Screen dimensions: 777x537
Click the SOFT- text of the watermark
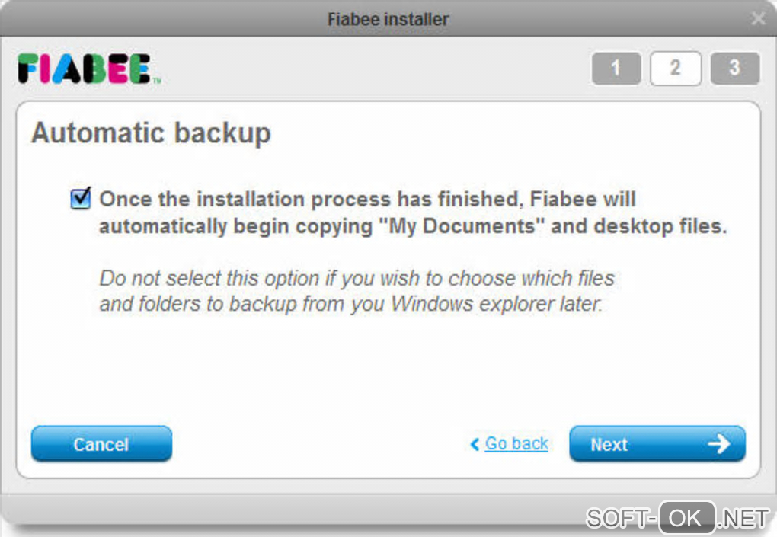pos(620,519)
